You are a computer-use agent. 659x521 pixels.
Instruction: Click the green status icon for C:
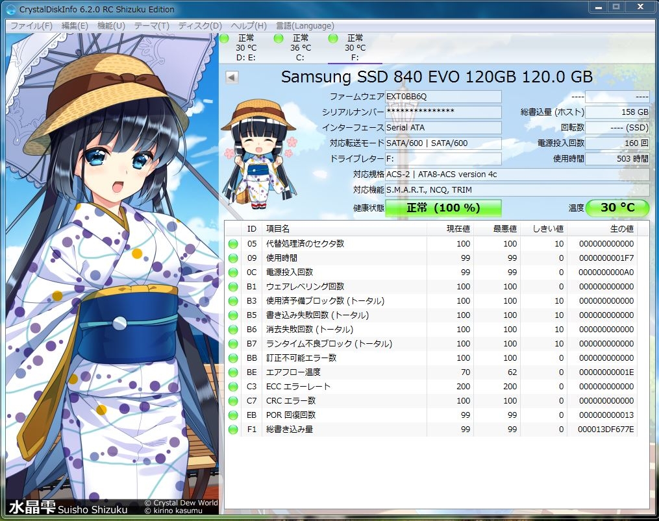pos(279,38)
